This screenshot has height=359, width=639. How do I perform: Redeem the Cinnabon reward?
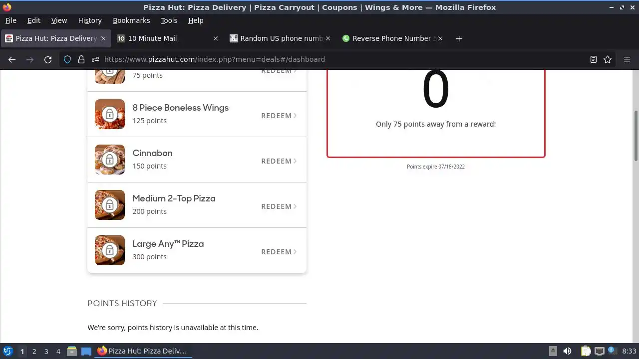coord(279,161)
